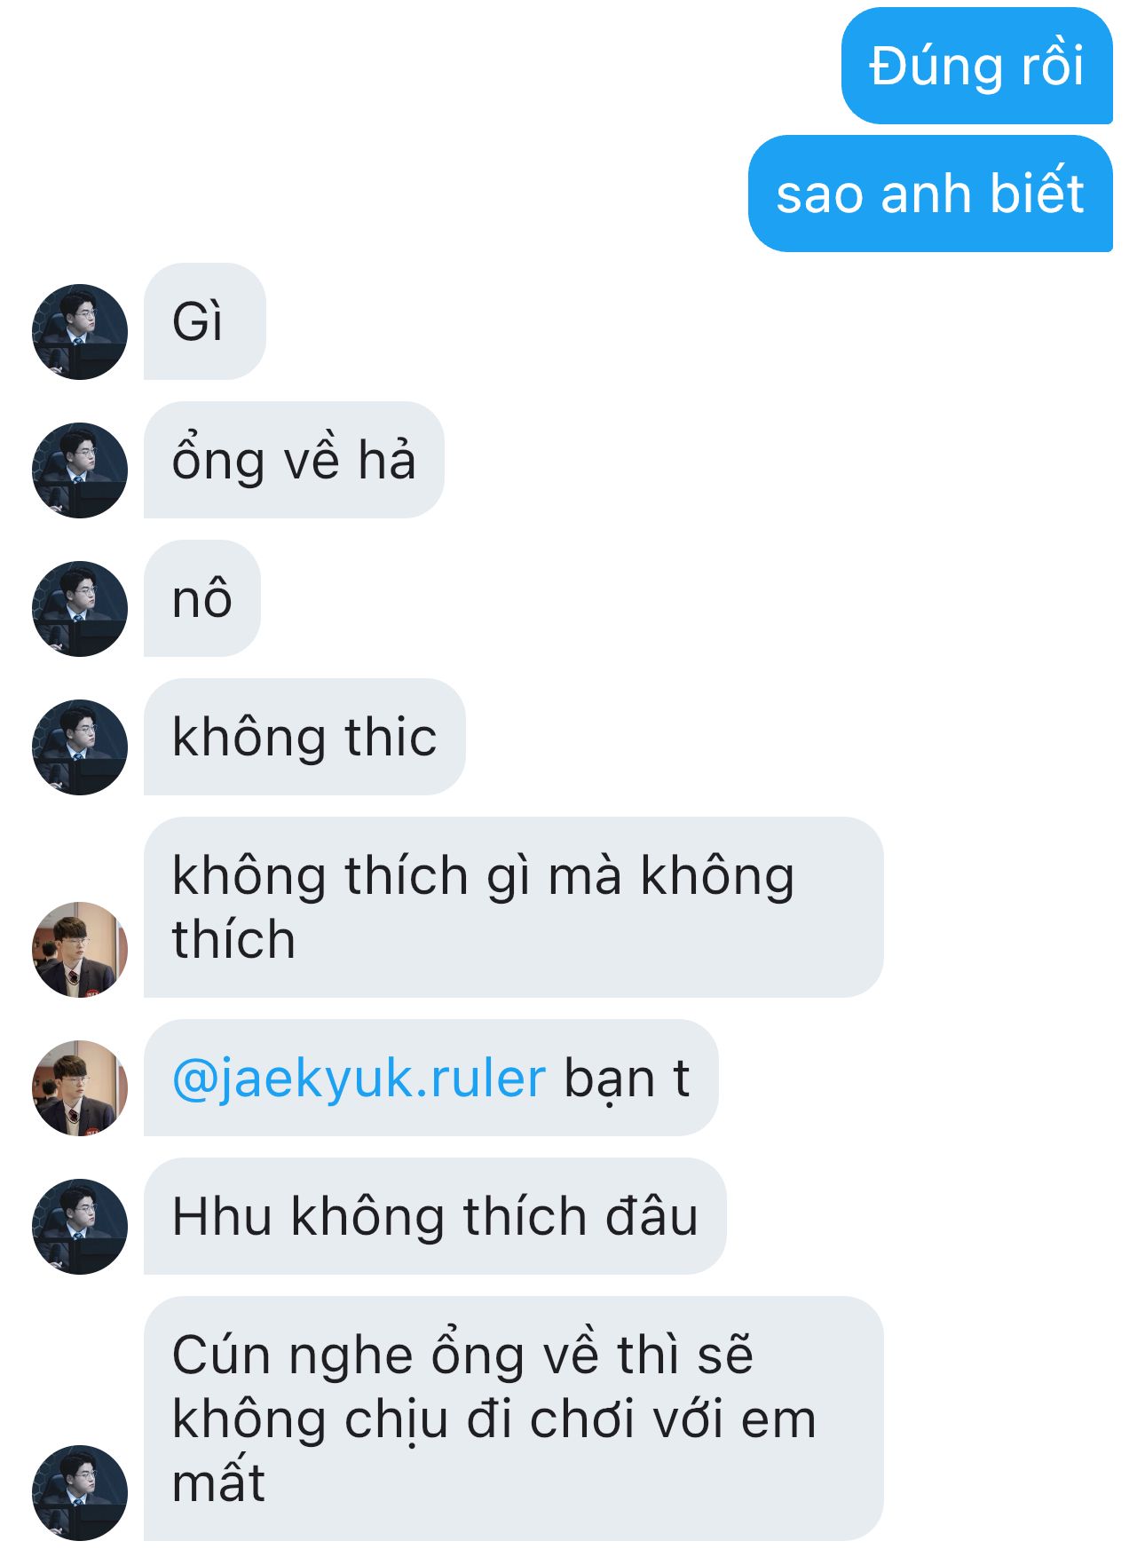Tap the word 'mất' in the last message
This screenshot has height=1549, width=1145.
pos(218,1482)
